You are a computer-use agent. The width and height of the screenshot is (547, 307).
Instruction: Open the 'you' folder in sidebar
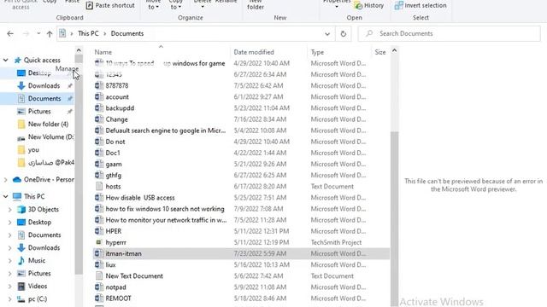[x=33, y=150]
